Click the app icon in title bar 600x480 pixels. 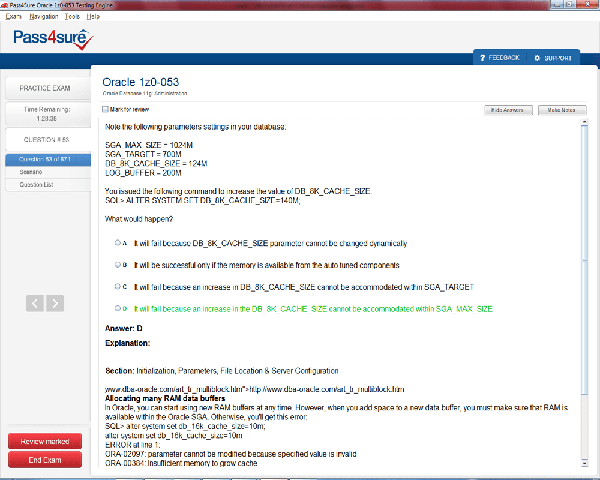click(x=4, y=5)
